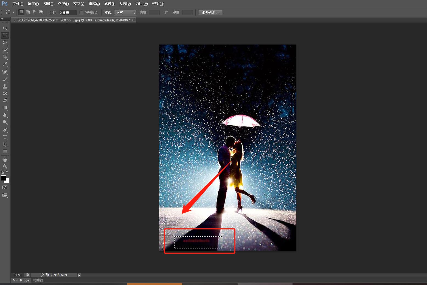This screenshot has width=427, height=285.
Task: Open the foreground color swatch
Action: [x=4, y=178]
